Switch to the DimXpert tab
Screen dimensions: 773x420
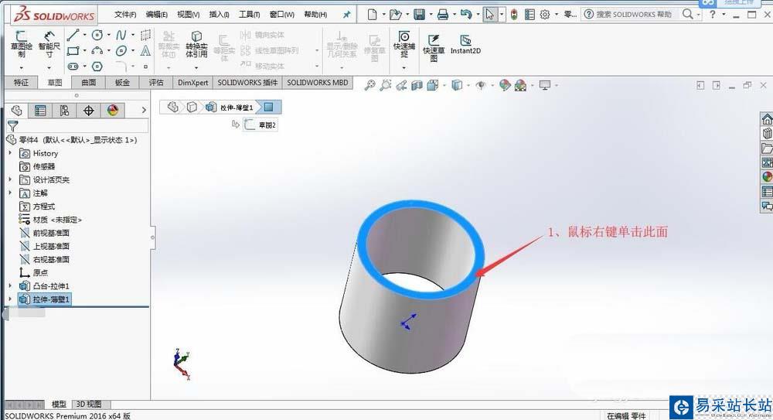[192, 83]
